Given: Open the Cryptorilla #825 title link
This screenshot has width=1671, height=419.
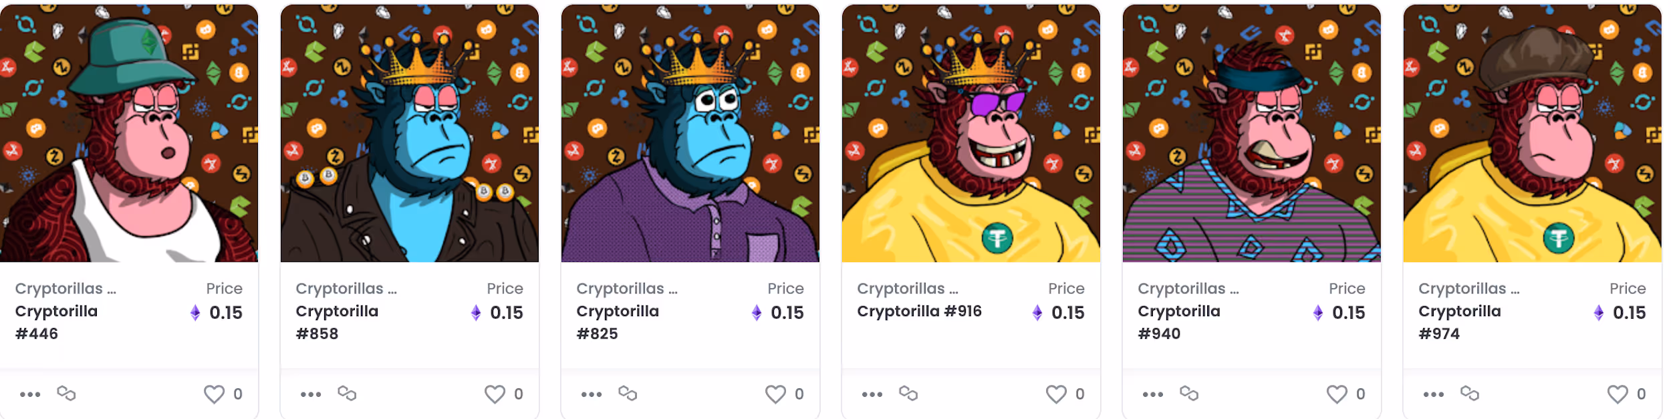Looking at the screenshot, I should [x=618, y=322].
